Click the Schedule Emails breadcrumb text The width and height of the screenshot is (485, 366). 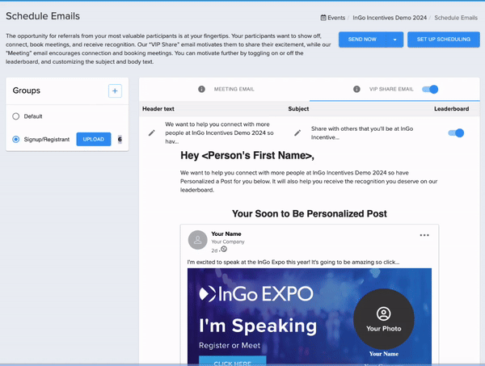(x=456, y=18)
